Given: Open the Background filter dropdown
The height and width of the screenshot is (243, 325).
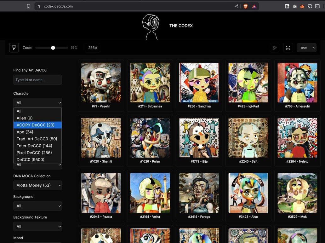Looking at the screenshot, I should click(37, 206).
